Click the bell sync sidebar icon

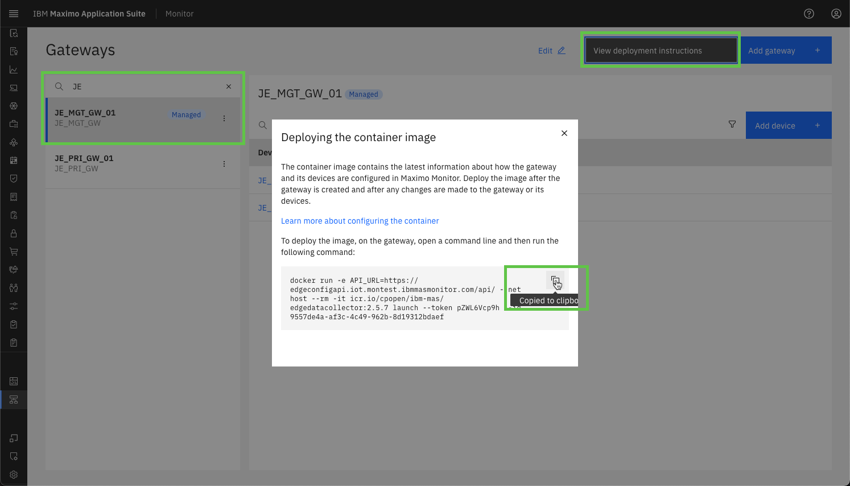coord(14,270)
